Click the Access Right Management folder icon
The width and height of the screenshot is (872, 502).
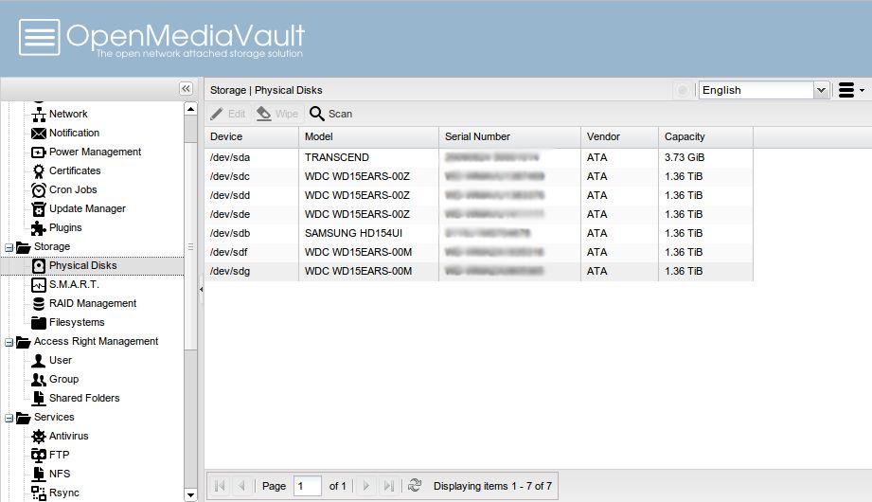tap(24, 341)
